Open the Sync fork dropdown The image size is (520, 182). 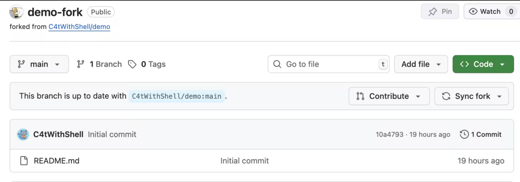point(472,96)
